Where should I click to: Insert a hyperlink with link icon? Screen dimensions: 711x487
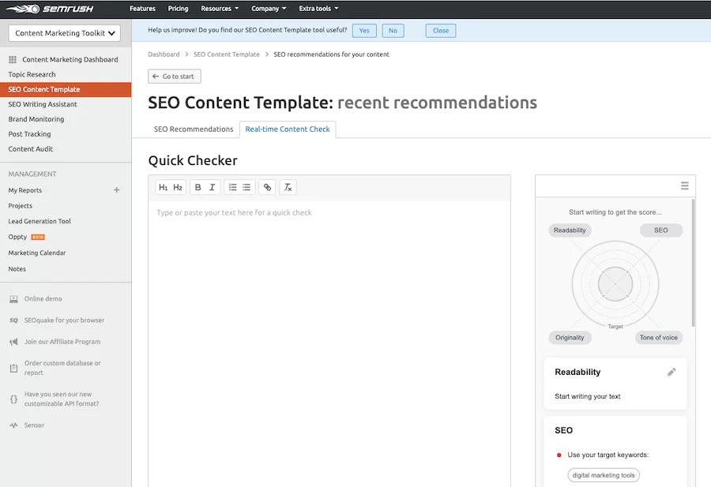[x=268, y=188]
